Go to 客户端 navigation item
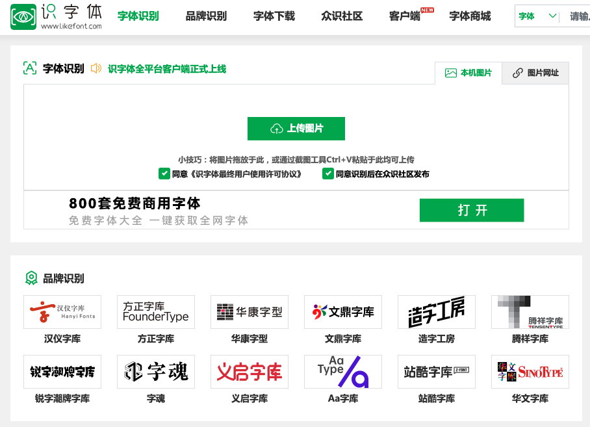The image size is (590, 427). (x=405, y=16)
